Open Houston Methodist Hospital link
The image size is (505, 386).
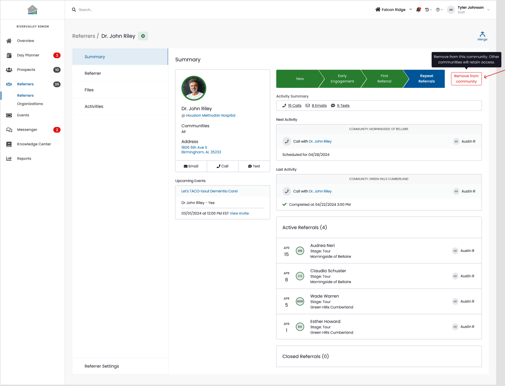[210, 115]
